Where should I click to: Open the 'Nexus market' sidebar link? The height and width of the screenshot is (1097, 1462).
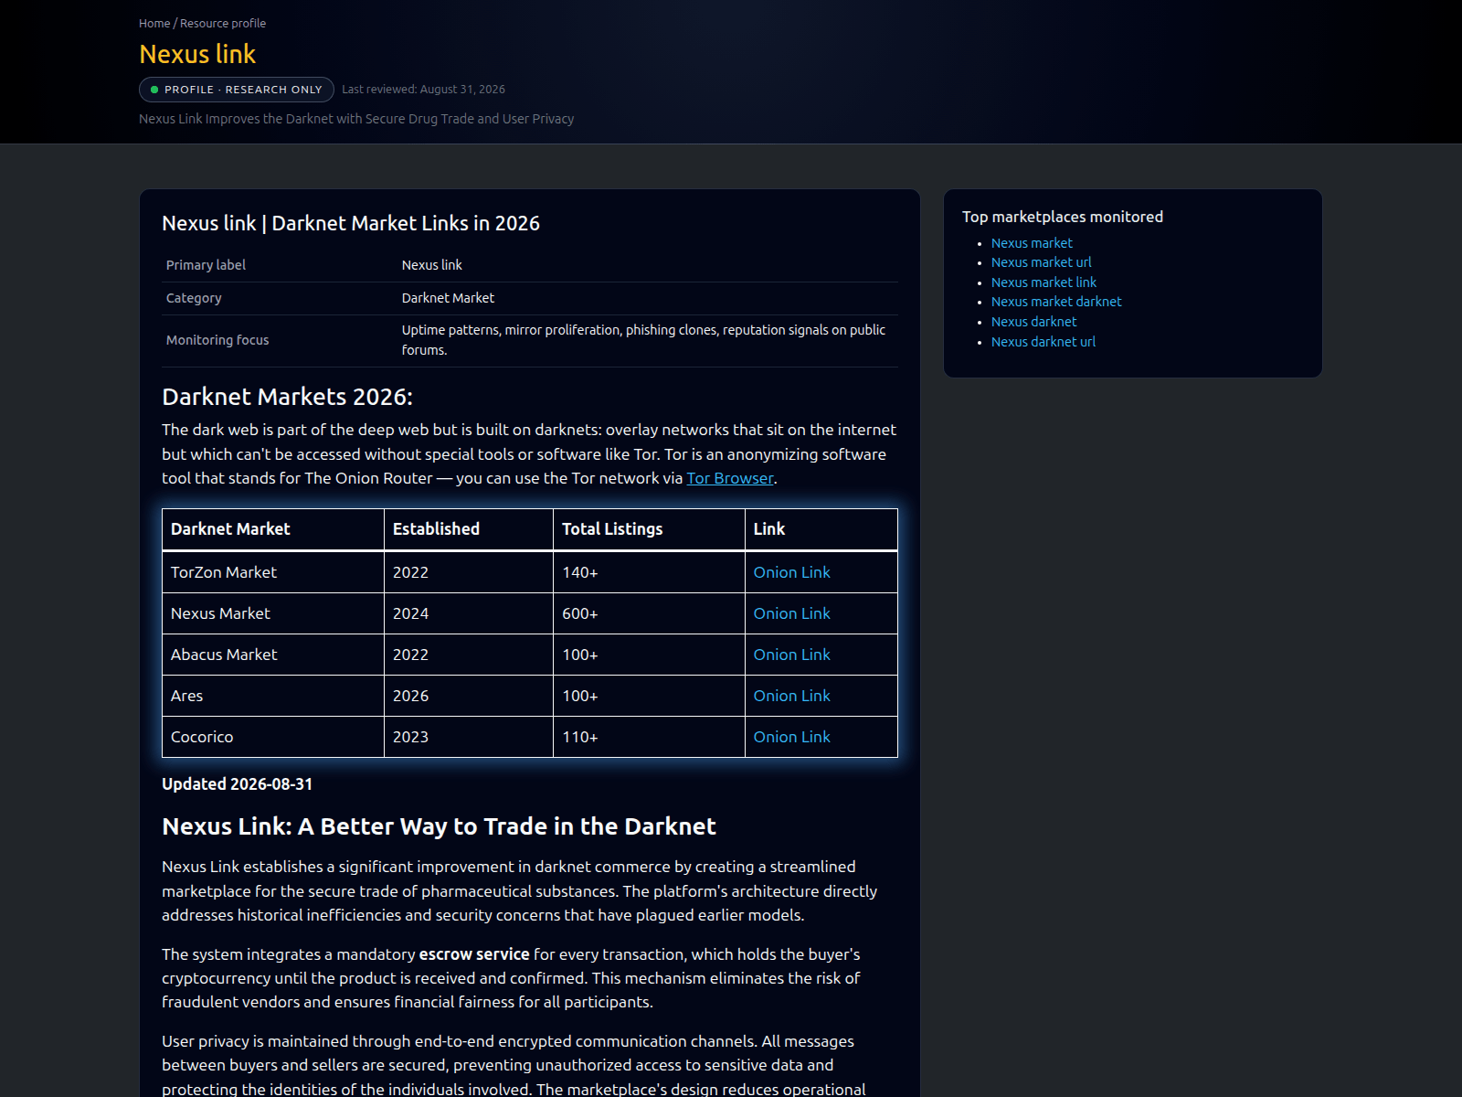tap(1032, 243)
